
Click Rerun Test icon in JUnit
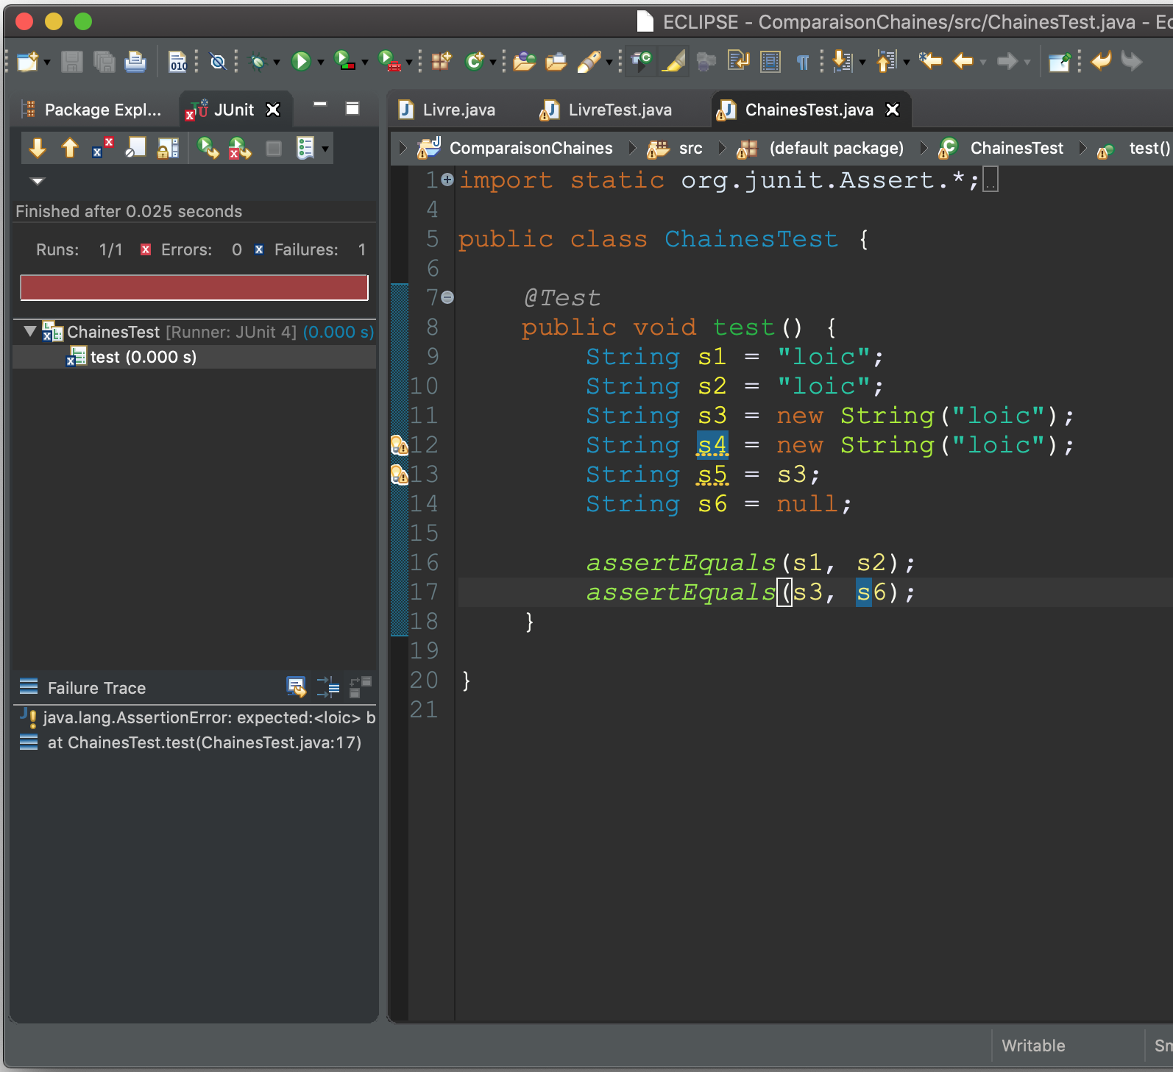click(x=208, y=148)
